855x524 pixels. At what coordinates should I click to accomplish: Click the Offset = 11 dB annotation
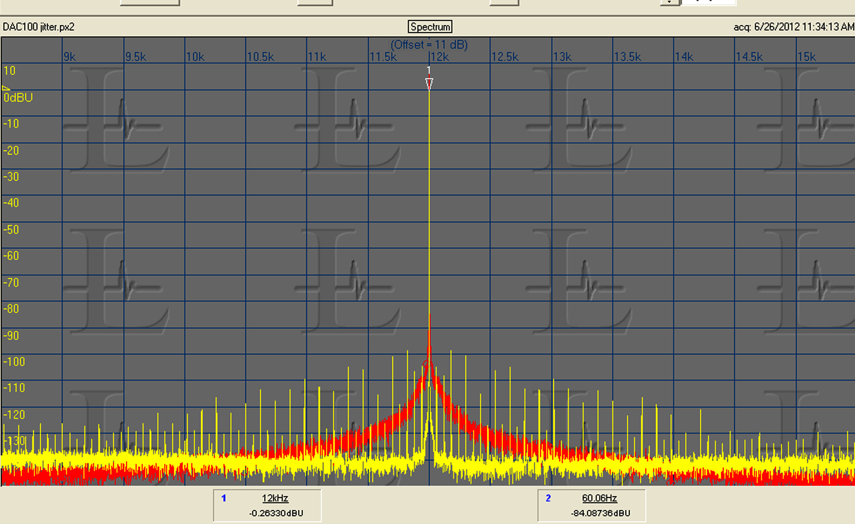click(429, 45)
